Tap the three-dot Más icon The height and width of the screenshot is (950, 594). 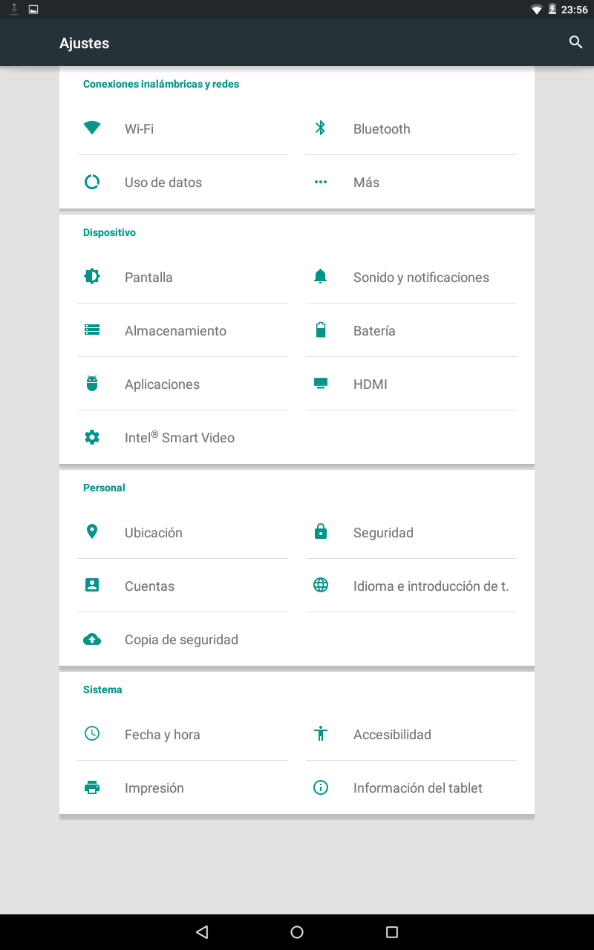tap(321, 182)
